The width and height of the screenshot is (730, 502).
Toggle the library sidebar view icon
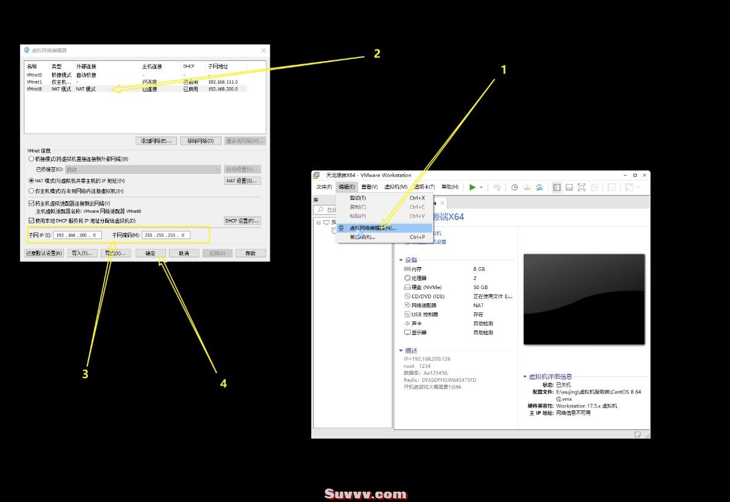coord(557,187)
